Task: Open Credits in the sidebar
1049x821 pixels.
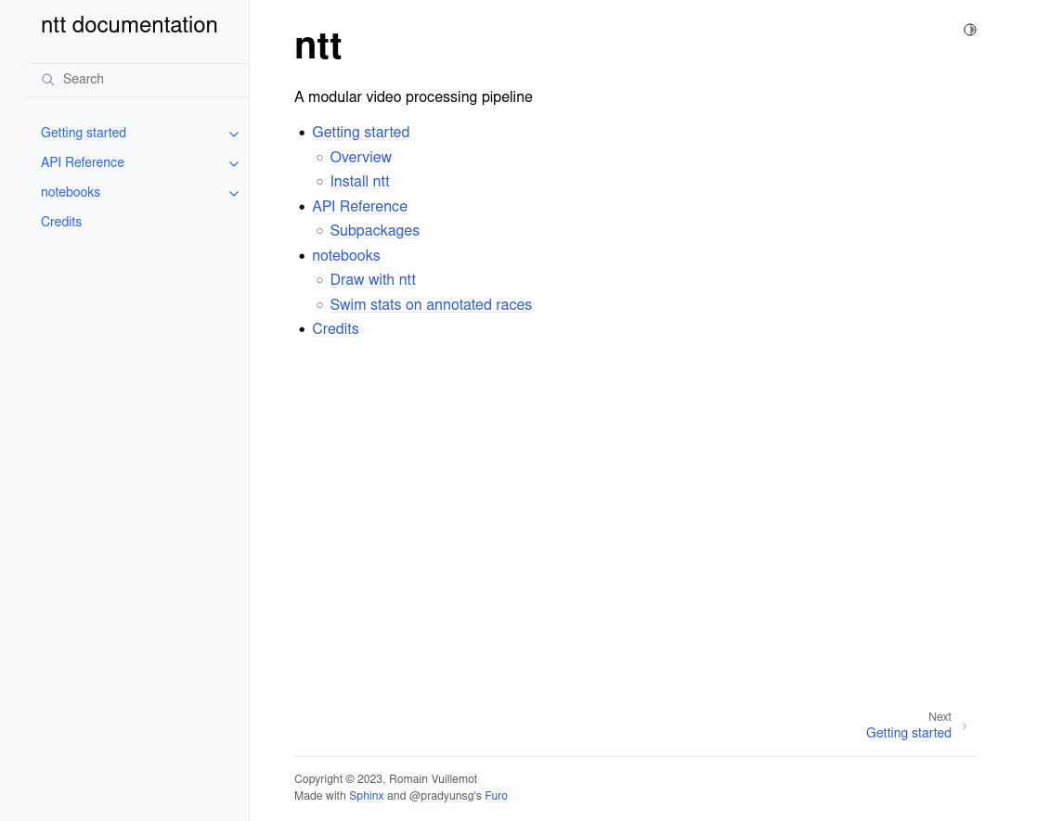Action: [x=61, y=222]
